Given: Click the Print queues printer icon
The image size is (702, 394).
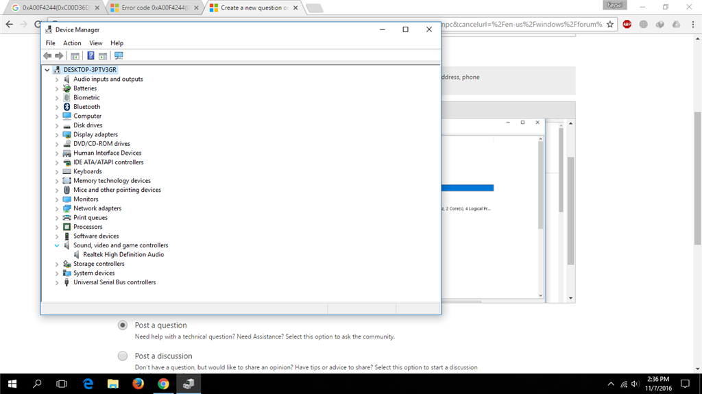Looking at the screenshot, I should coord(66,218).
